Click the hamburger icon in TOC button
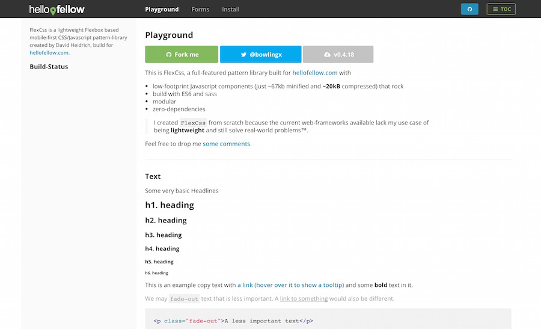The image size is (541, 329). [x=495, y=9]
